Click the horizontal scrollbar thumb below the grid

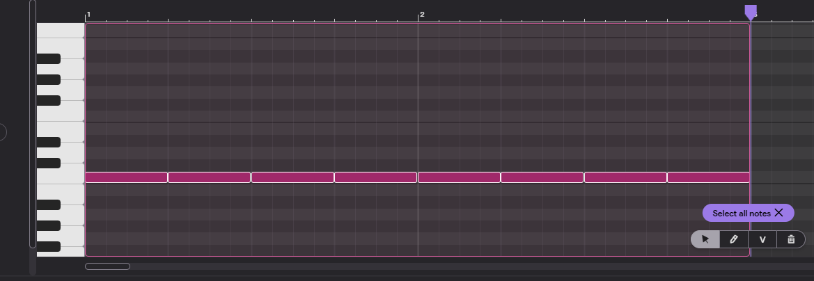(x=107, y=266)
